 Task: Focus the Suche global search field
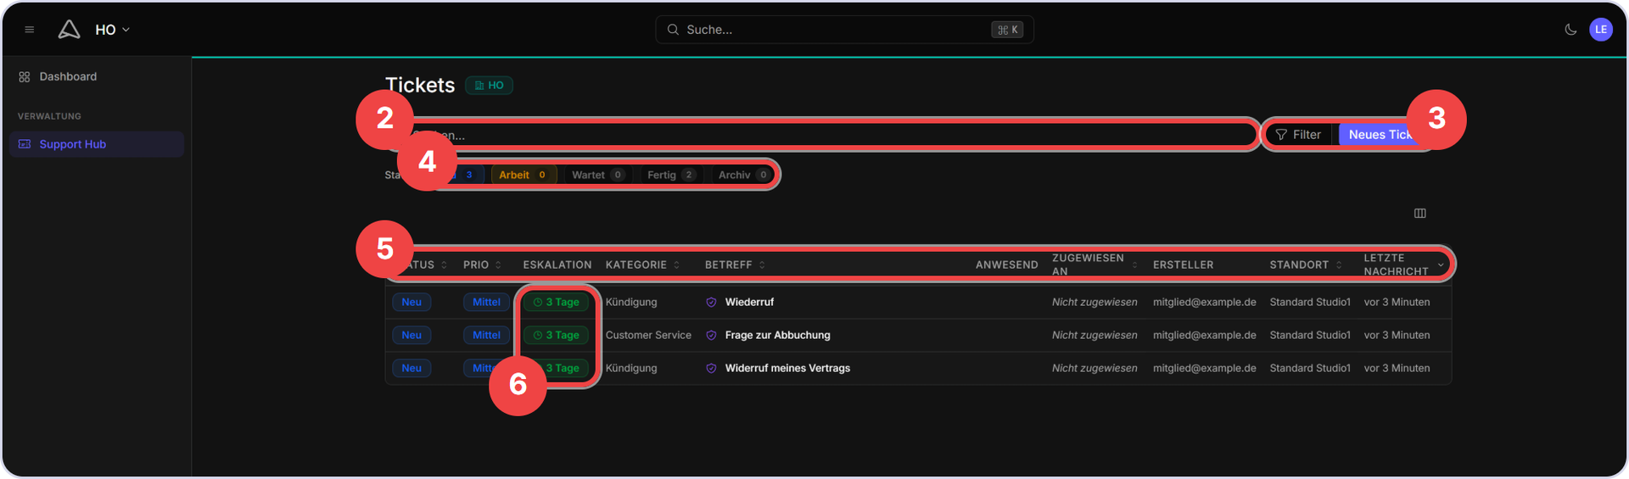click(x=844, y=30)
